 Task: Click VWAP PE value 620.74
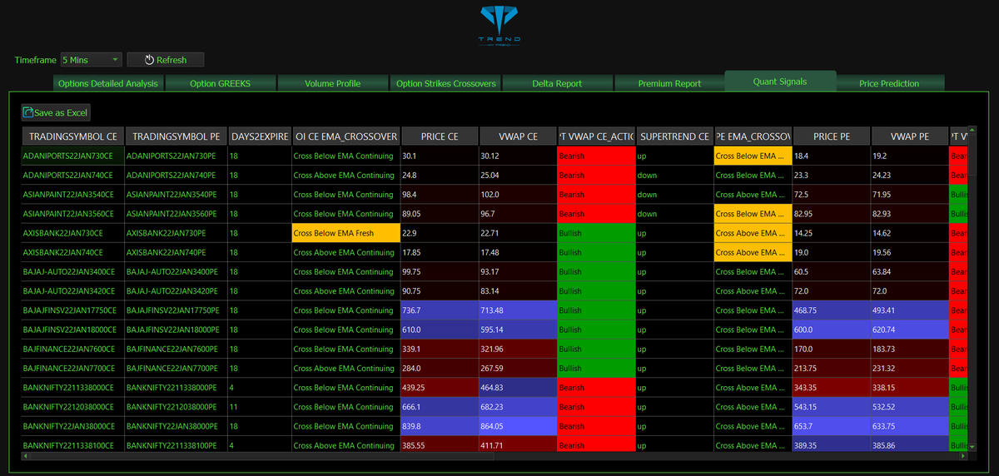coord(909,330)
